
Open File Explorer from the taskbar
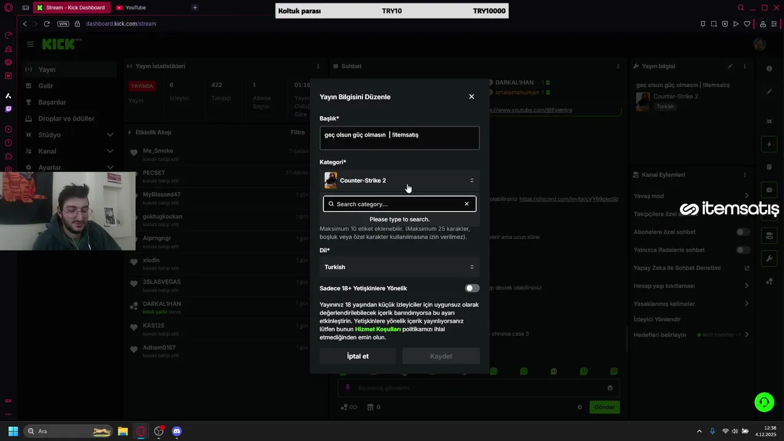point(123,431)
